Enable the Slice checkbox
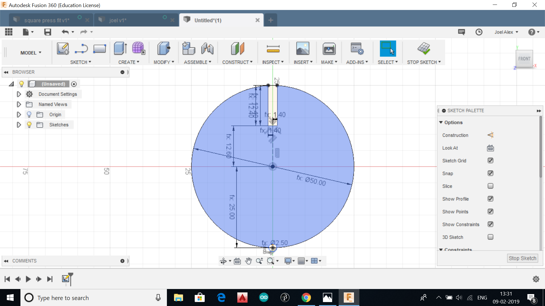 [x=490, y=186]
